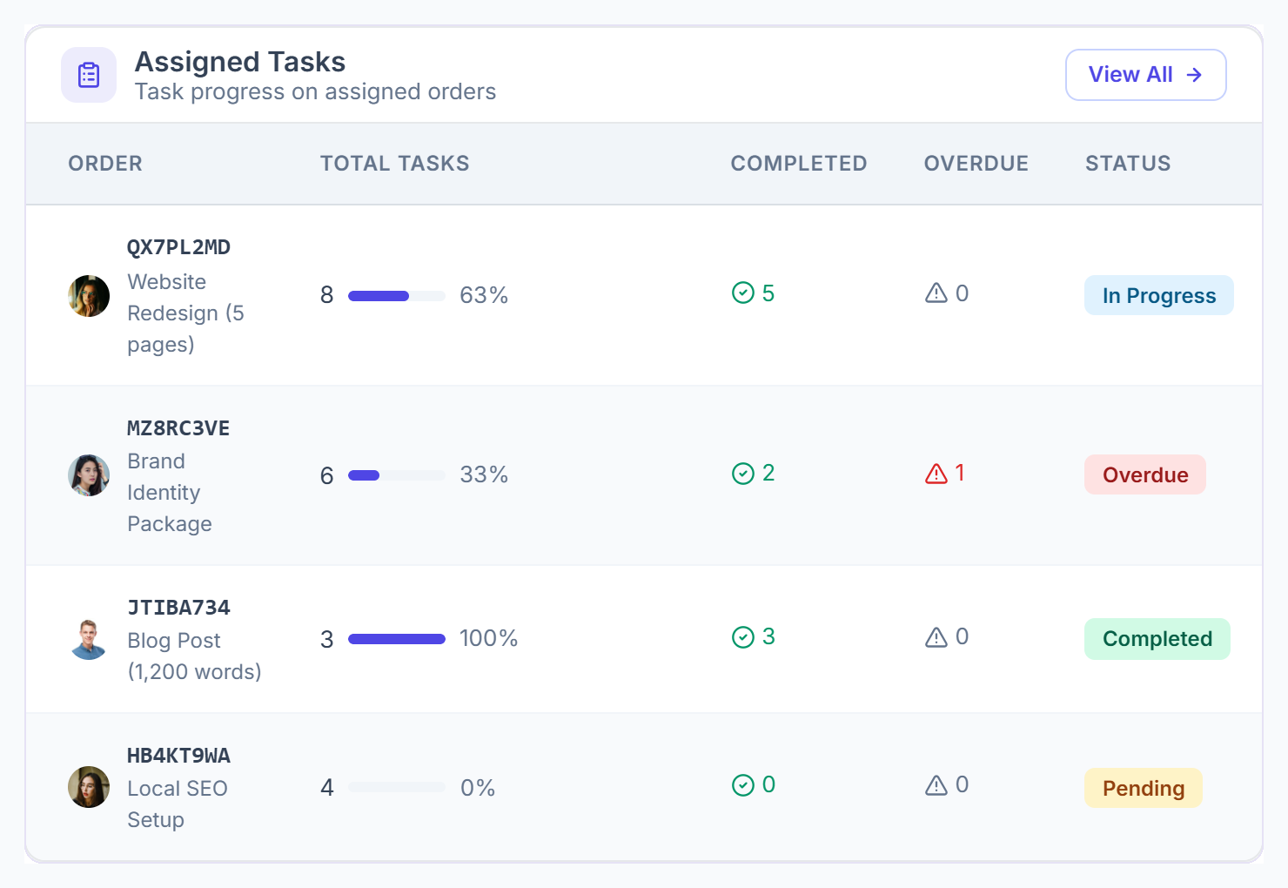Click the Local SEO Setup title
The width and height of the screenshot is (1288, 888).
[178, 804]
